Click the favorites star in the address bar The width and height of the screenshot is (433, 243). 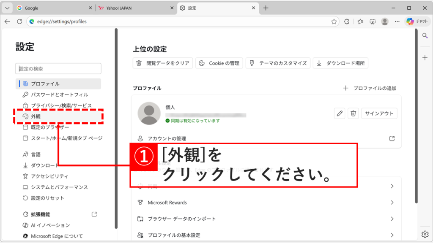pyautogui.click(x=335, y=21)
